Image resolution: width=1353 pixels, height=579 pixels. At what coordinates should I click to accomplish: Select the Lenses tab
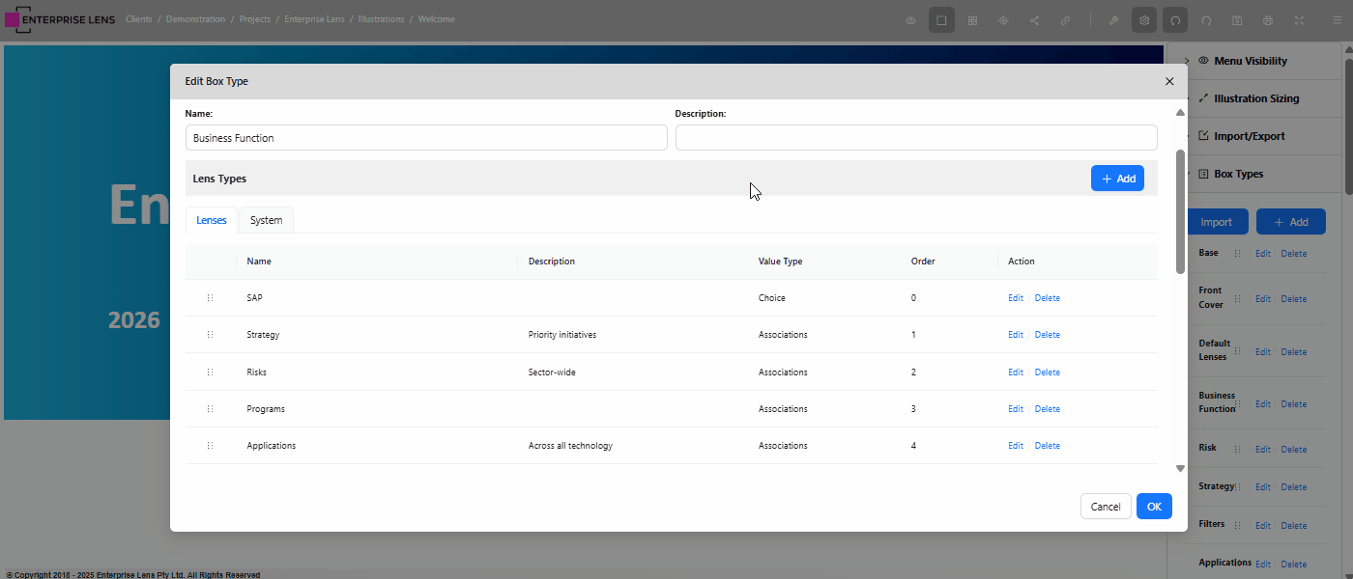[x=212, y=220]
